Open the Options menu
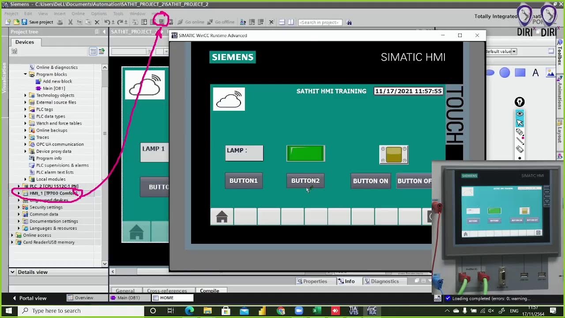 pyautogui.click(x=99, y=14)
